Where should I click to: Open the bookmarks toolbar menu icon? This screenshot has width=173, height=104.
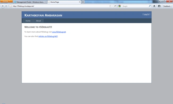(159, 6)
